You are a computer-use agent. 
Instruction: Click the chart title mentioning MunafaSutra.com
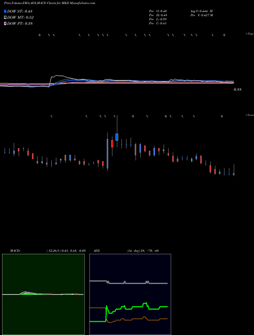(50, 3)
